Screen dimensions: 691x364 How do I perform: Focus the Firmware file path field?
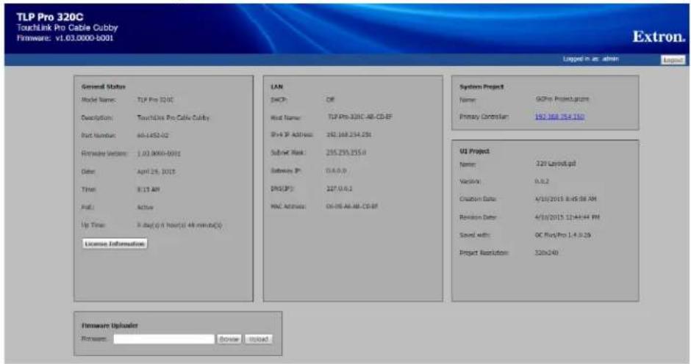tap(164, 339)
